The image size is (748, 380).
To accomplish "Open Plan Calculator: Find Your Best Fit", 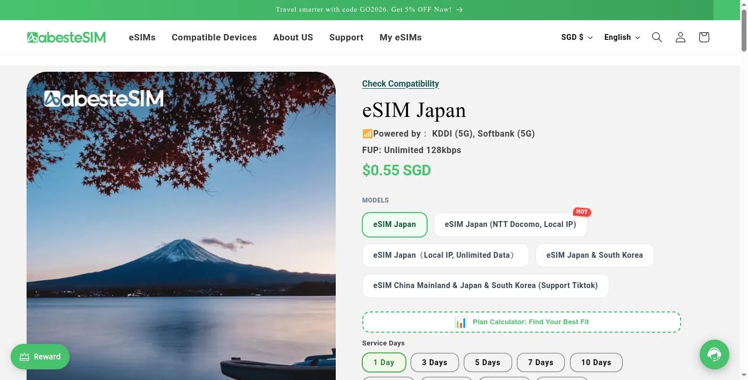I will pos(522,322).
